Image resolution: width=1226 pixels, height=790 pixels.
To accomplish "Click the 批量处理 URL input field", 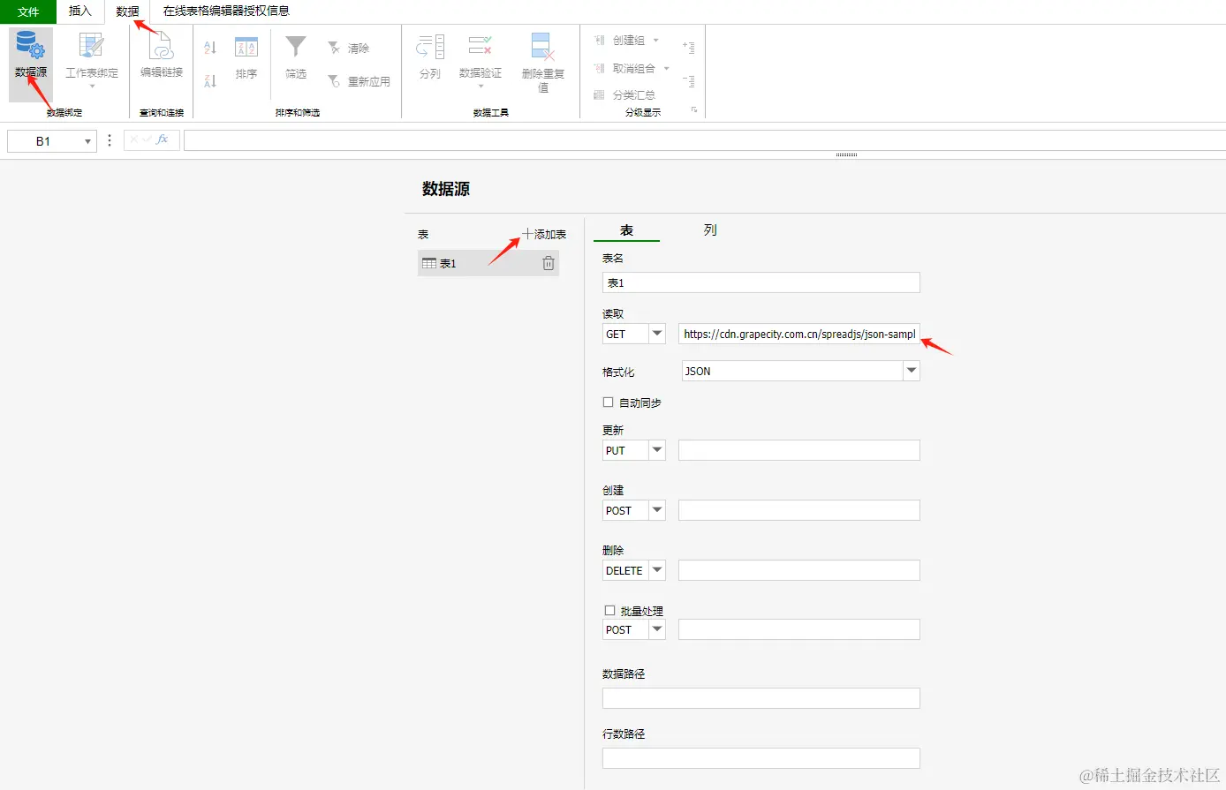I will click(x=799, y=629).
